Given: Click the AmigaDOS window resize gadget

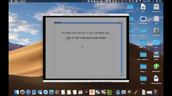Looking at the screenshot, I should click(121, 75).
